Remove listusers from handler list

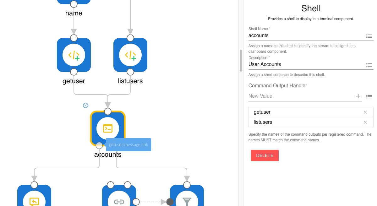coord(365,122)
